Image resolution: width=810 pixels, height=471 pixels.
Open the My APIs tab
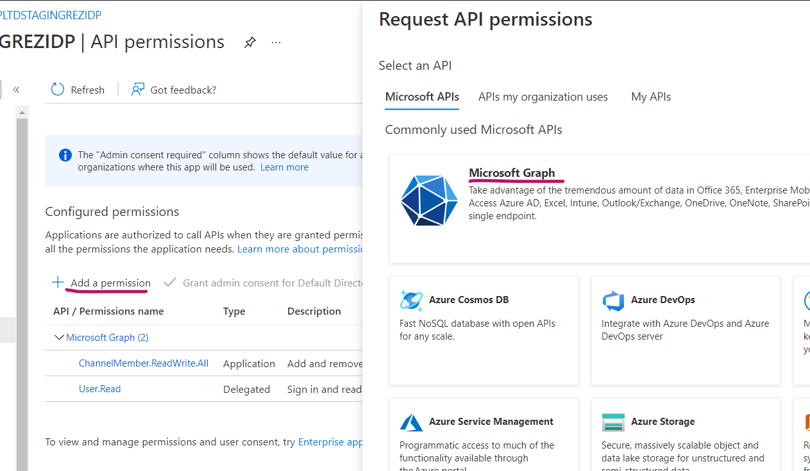(x=651, y=97)
